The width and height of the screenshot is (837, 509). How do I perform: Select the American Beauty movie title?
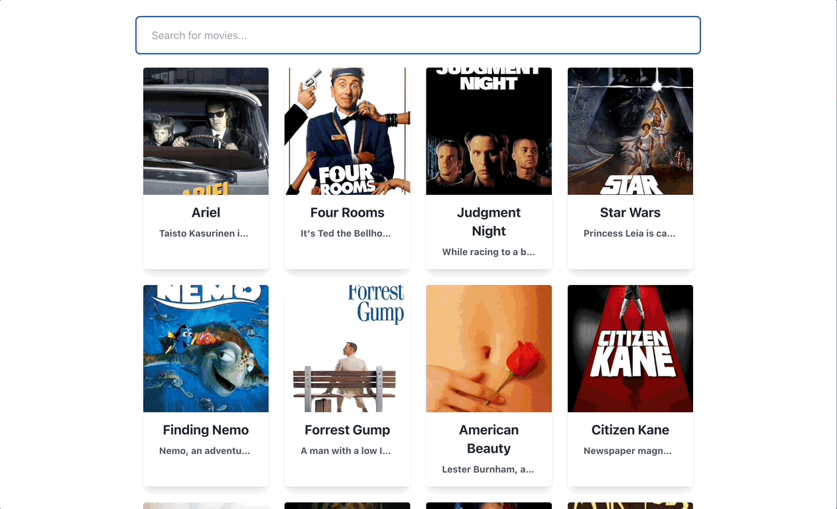(x=489, y=439)
